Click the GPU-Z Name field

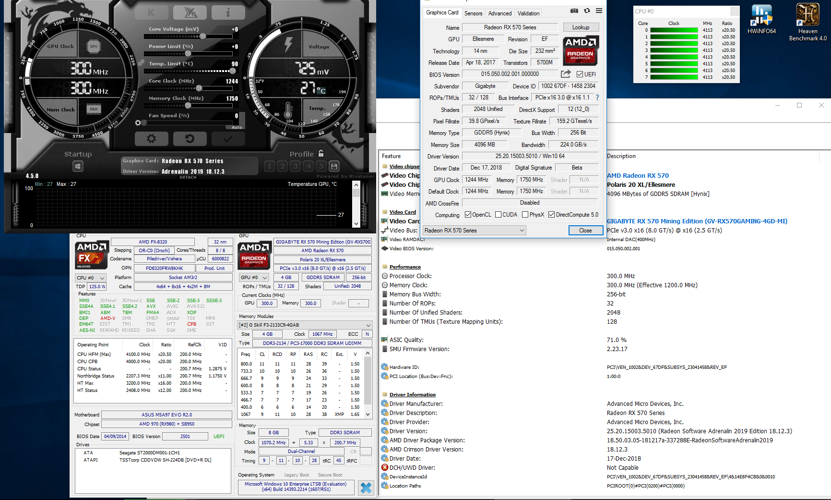(510, 27)
